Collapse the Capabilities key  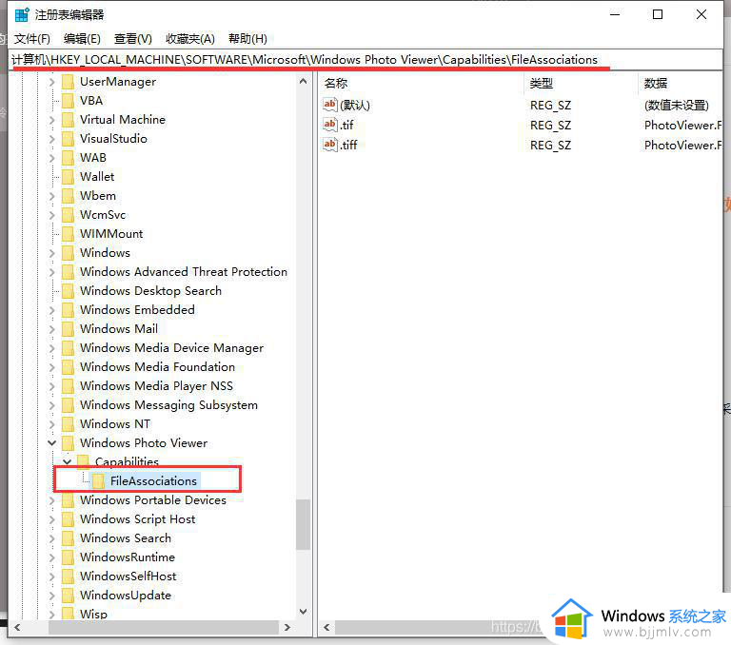point(68,461)
